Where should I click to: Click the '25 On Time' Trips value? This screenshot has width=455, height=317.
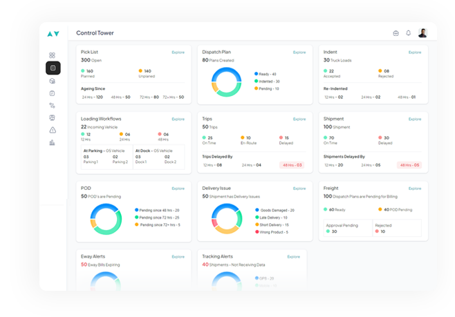click(209, 140)
